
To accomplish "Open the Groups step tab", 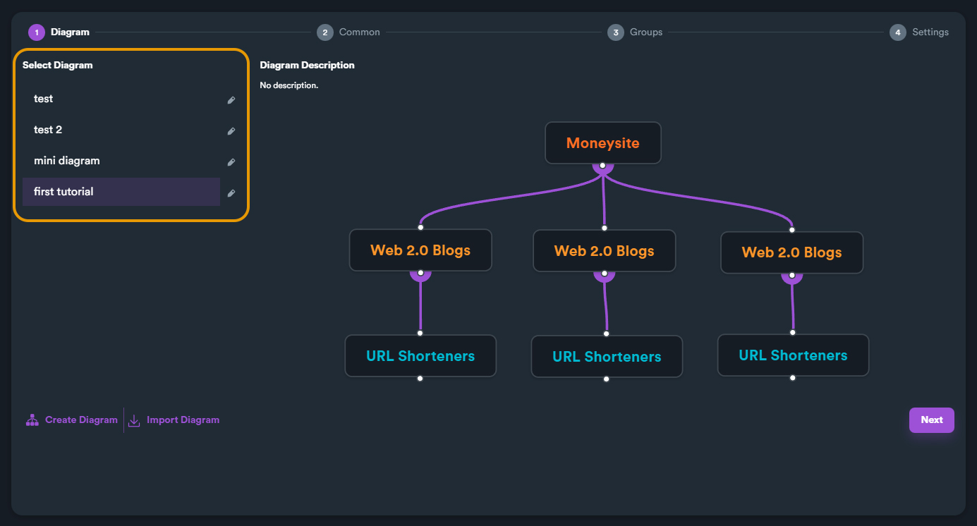I will [635, 32].
